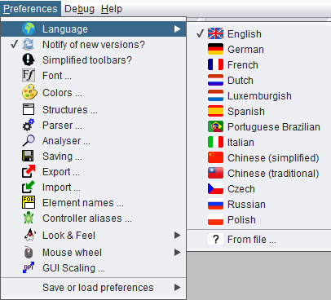Open the Debug menu

pos(79,9)
